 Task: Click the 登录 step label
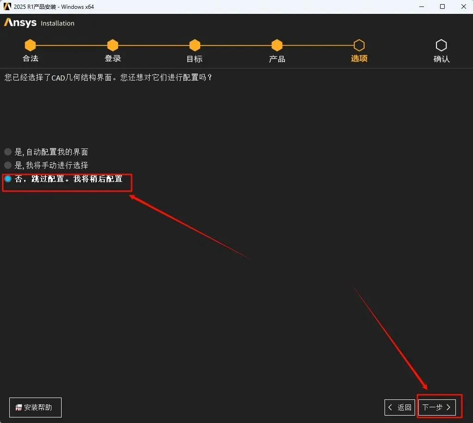pos(113,58)
